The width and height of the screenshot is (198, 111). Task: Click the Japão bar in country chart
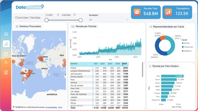tap(167, 86)
